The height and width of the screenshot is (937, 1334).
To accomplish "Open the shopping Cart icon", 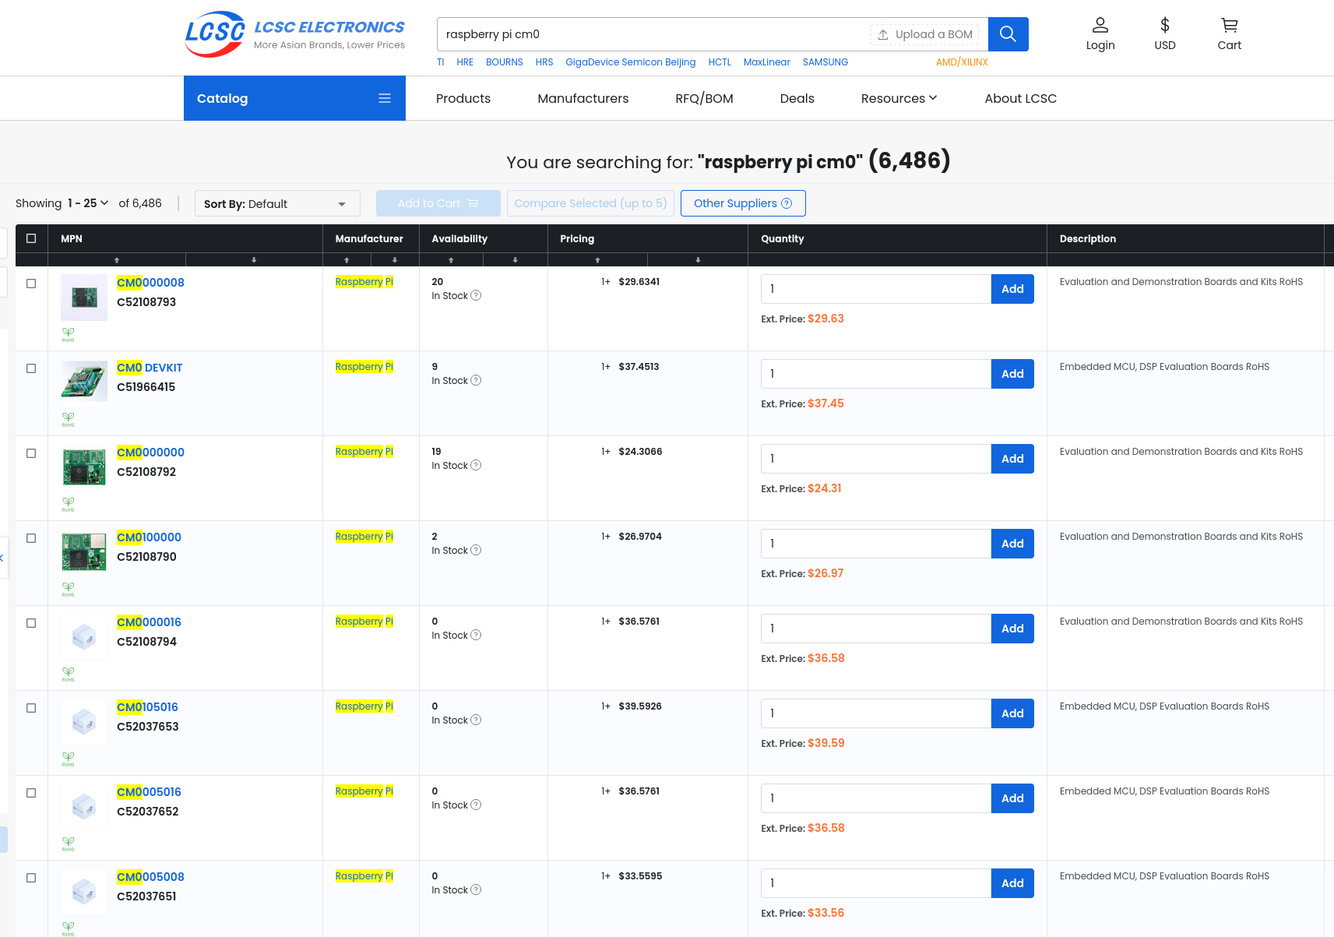I will tap(1229, 26).
